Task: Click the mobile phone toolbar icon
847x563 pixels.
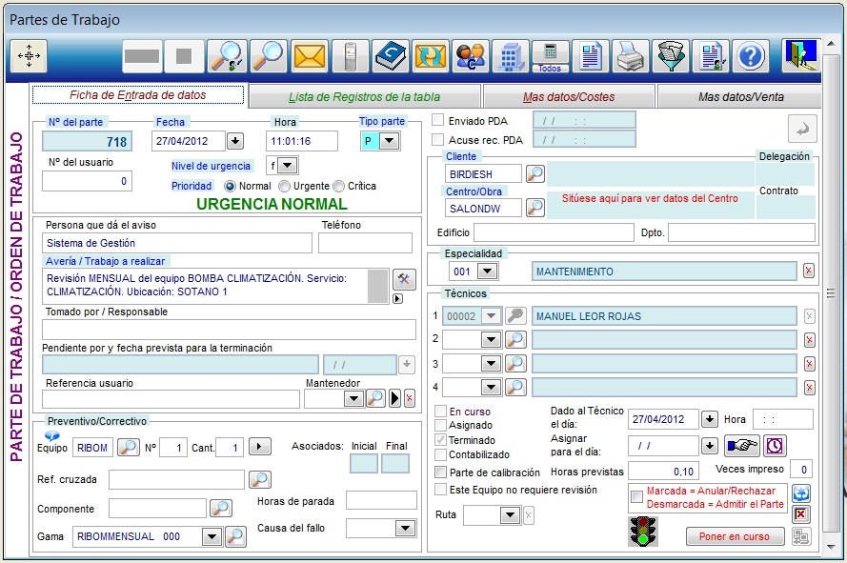Action: [x=350, y=55]
